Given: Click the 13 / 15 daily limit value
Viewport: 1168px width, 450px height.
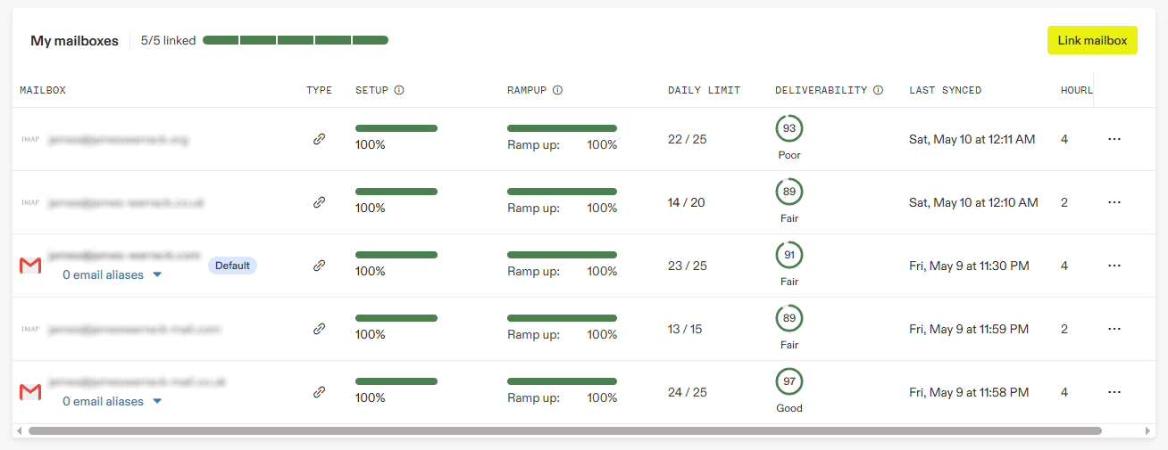Looking at the screenshot, I should click(x=685, y=329).
